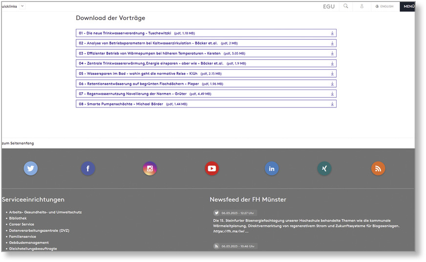Visit the YouTube channel icon

(212, 169)
